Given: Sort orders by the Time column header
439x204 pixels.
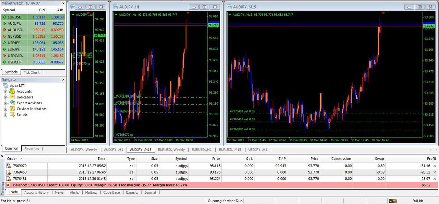Looking at the screenshot, I should click(78, 159).
